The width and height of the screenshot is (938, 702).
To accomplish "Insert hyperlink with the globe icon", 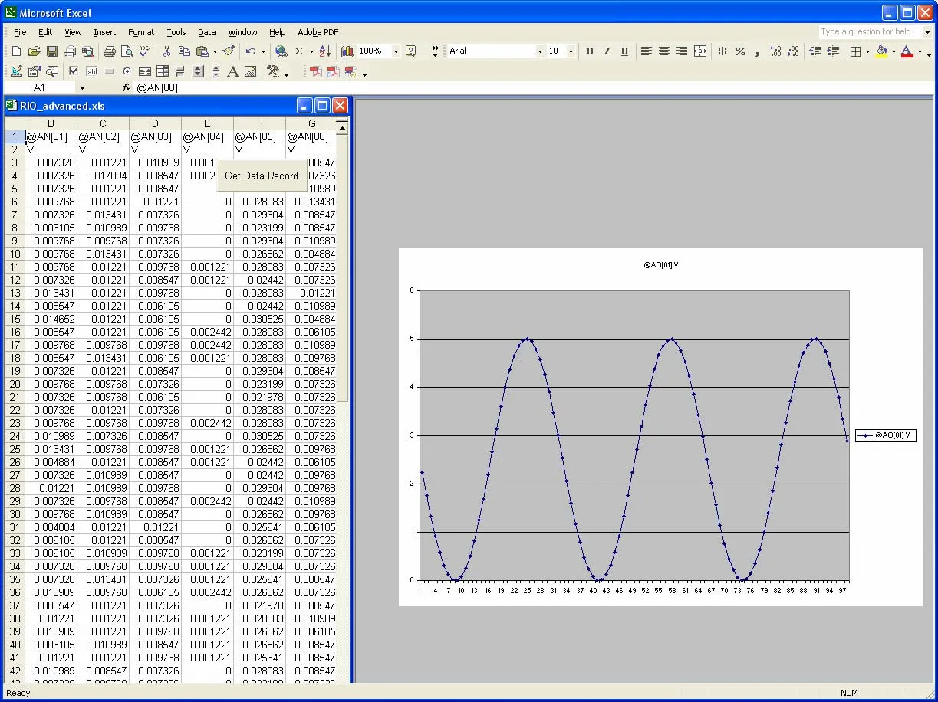I will pyautogui.click(x=281, y=51).
